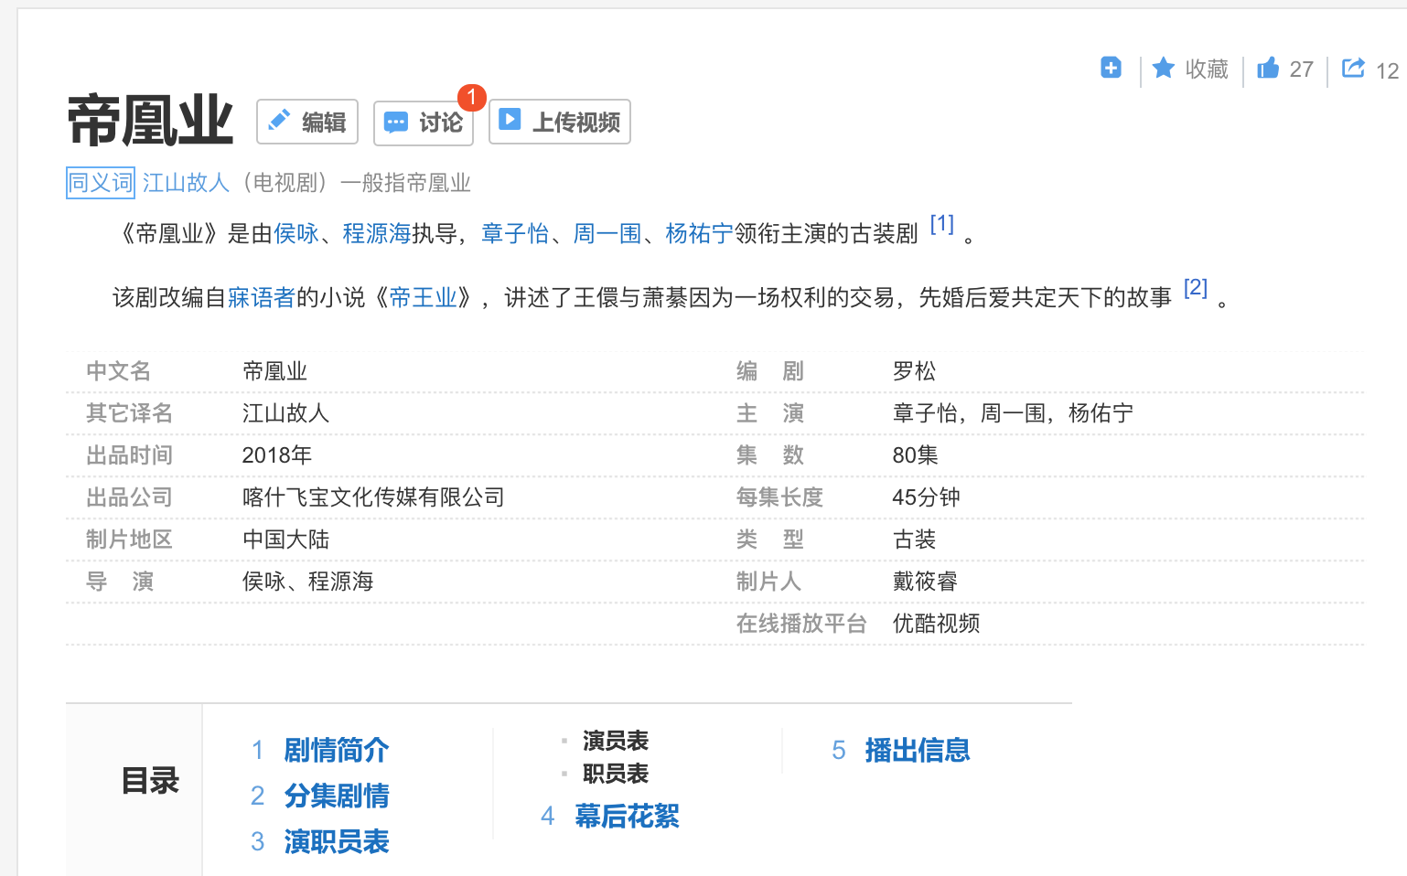
Task: Open director 侯咏 link in intro
Action: (x=296, y=234)
